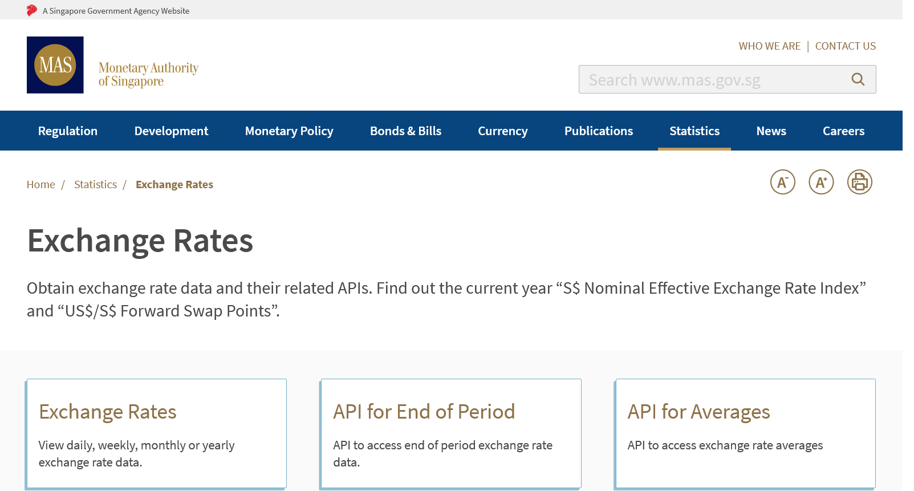Open the News section
Image resolution: width=914 pixels, height=491 pixels.
[x=771, y=131]
